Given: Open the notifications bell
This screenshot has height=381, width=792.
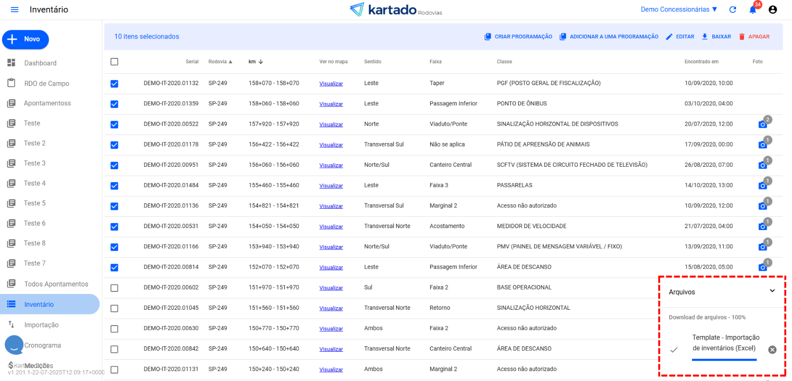Looking at the screenshot, I should coord(752,9).
